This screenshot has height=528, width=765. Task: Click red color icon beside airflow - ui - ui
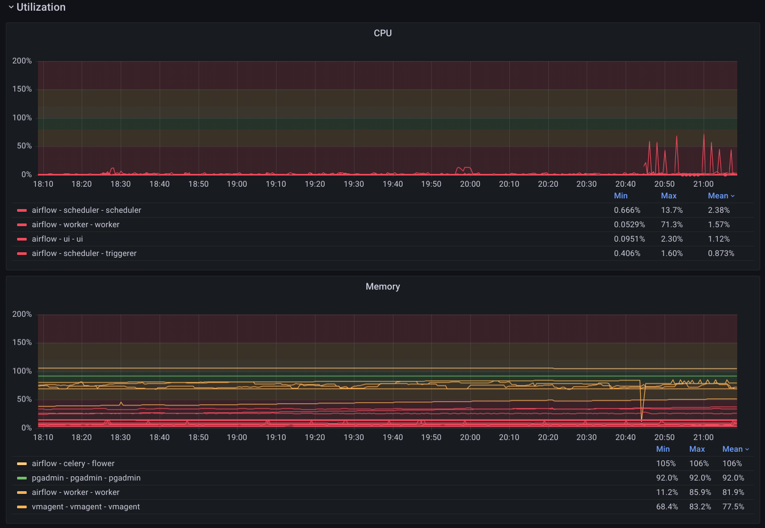(x=22, y=239)
